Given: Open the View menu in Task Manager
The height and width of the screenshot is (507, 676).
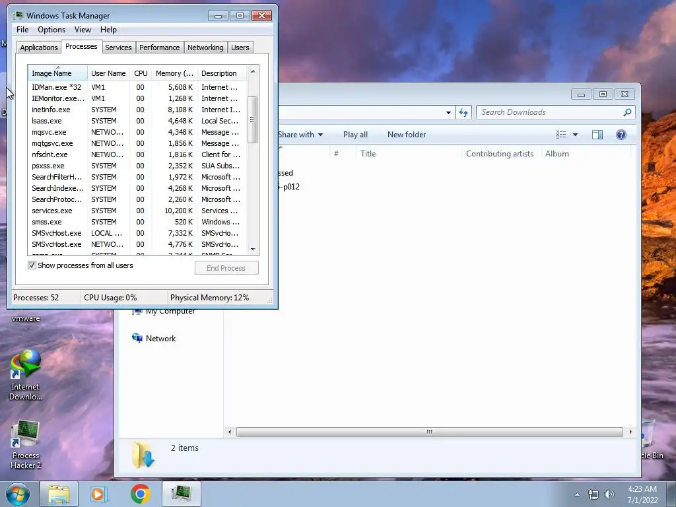Looking at the screenshot, I should (x=83, y=29).
